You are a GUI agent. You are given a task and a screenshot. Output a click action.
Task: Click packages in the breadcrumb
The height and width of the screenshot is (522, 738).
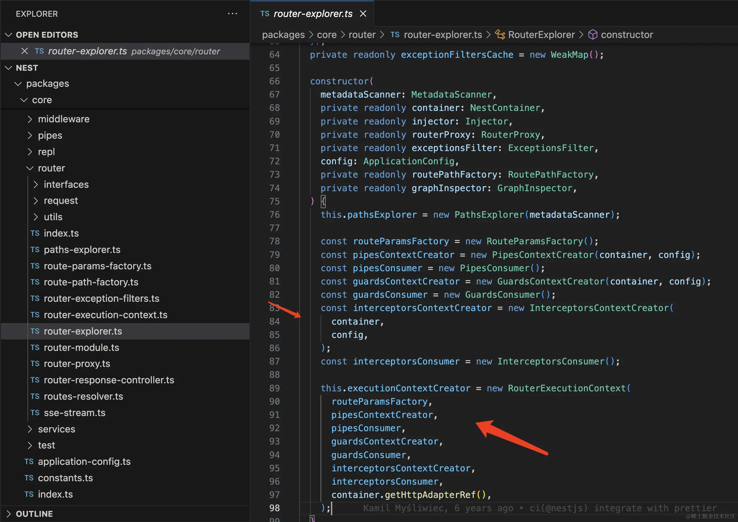click(x=283, y=34)
